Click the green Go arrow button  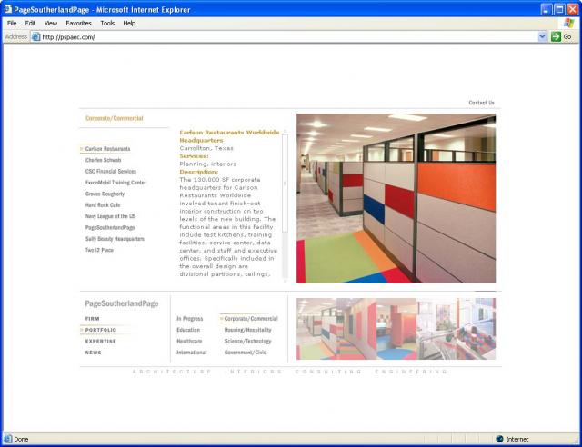point(556,37)
